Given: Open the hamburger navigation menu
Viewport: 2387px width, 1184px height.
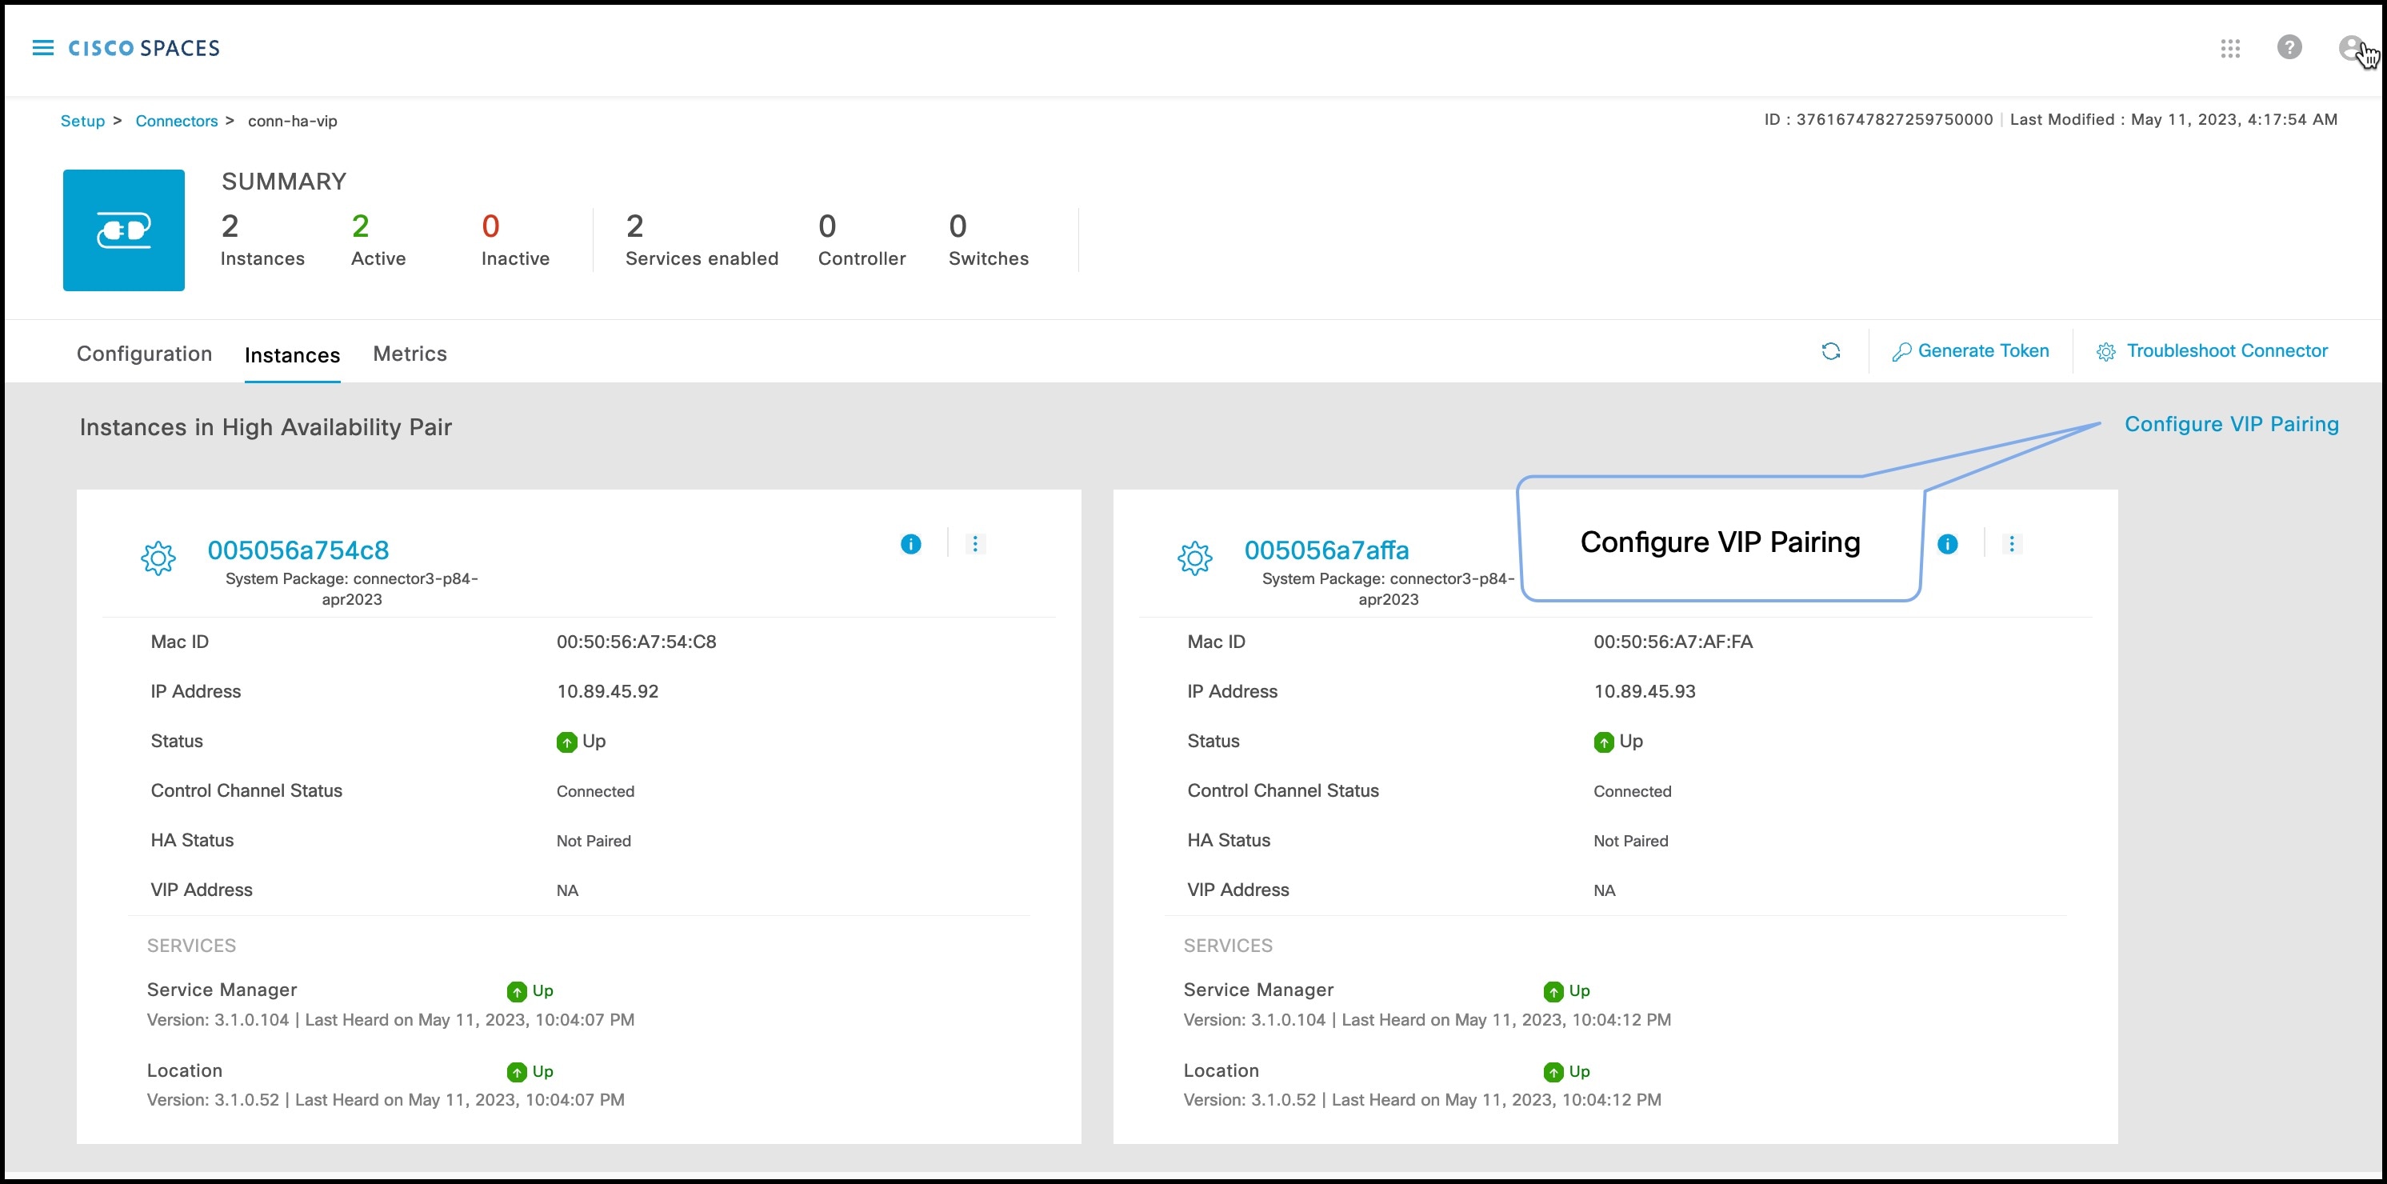Looking at the screenshot, I should [42, 47].
